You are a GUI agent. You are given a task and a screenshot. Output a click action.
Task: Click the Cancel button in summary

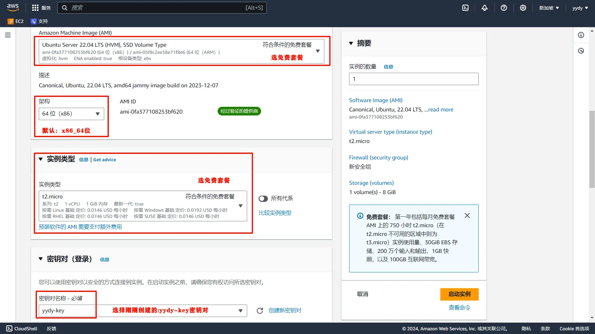coord(362,294)
